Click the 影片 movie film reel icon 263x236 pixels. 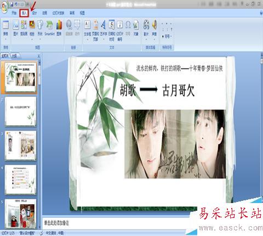[x=146, y=25]
